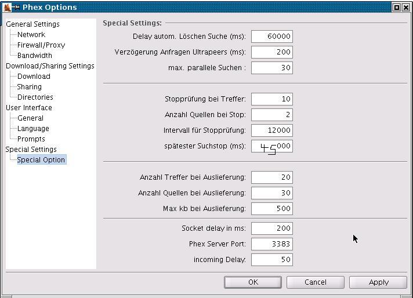Open Language settings page

[33, 129]
